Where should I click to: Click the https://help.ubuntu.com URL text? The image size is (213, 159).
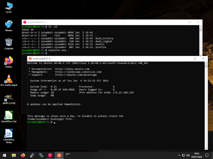72,69
